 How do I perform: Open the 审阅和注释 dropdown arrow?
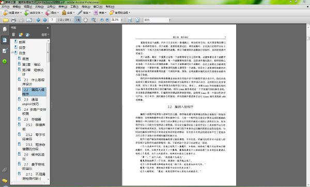pos(130,12)
